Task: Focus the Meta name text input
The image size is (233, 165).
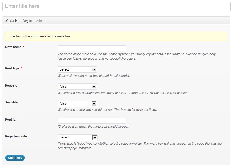Action: [92, 48]
